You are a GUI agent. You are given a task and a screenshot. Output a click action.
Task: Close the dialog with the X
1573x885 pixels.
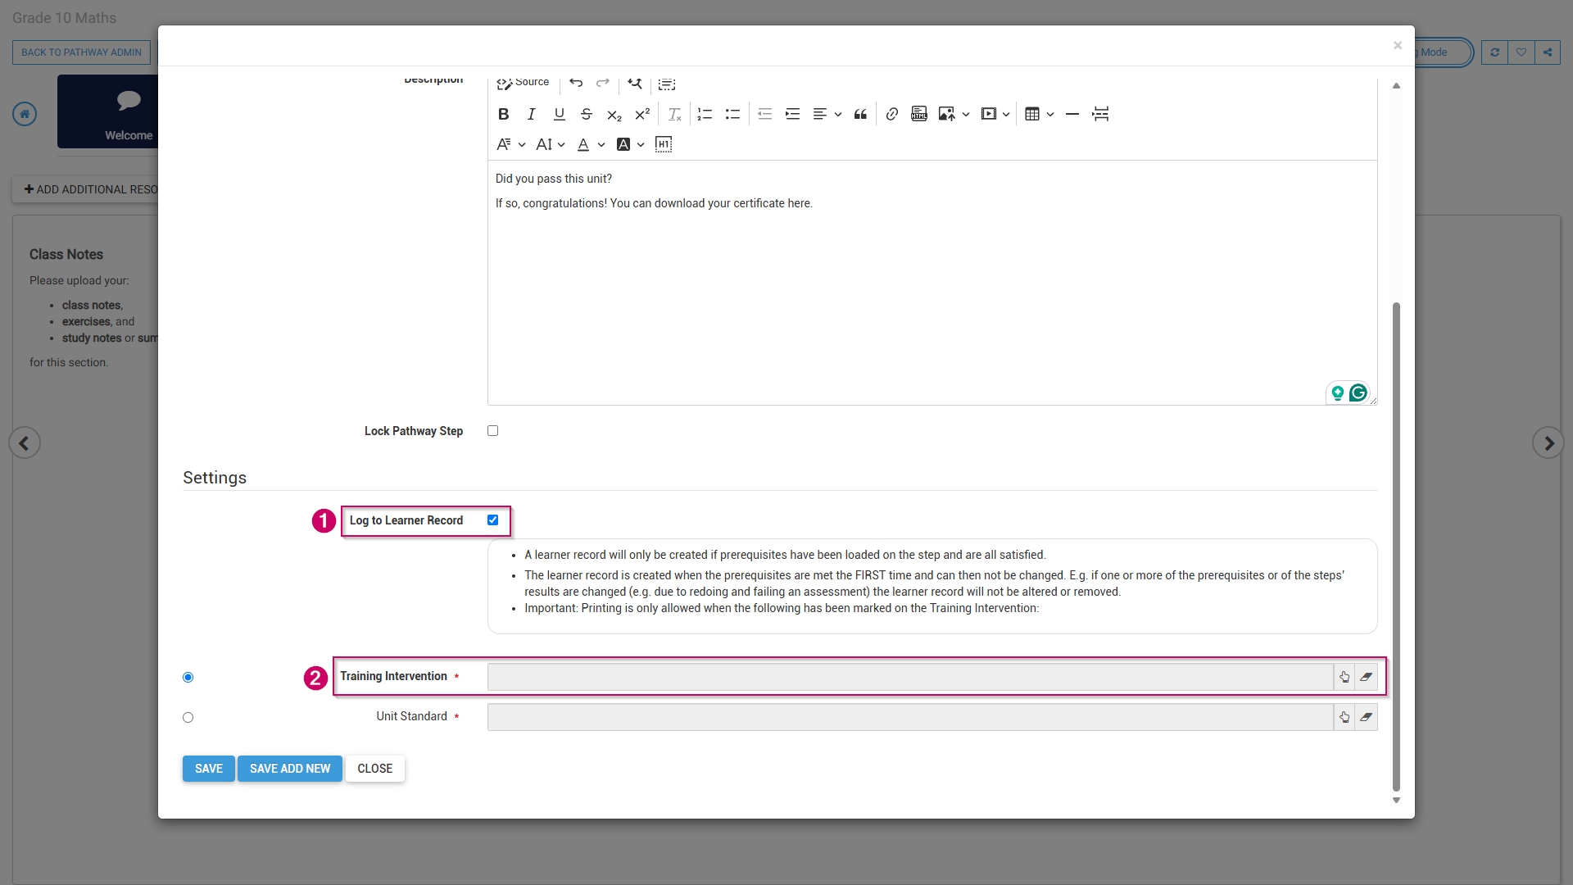coord(1398,46)
